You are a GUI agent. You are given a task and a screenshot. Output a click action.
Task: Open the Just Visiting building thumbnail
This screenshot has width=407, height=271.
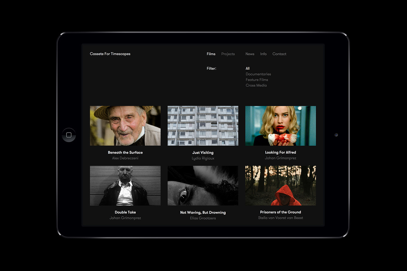[x=203, y=126]
